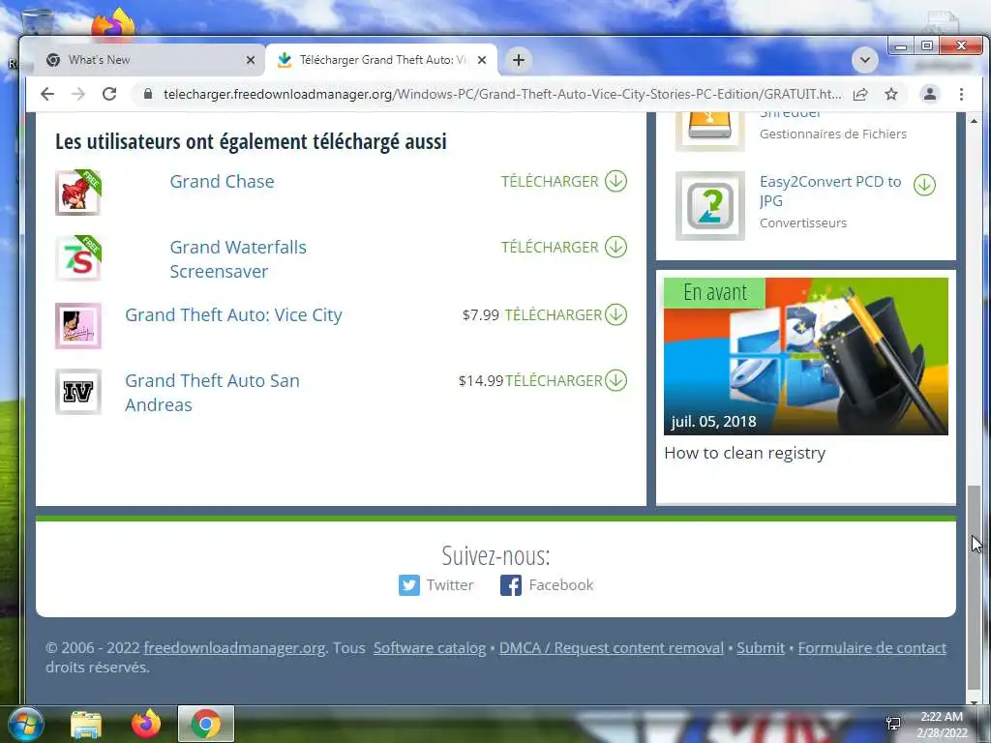
Task: Click the network tray icon
Action: tap(893, 724)
